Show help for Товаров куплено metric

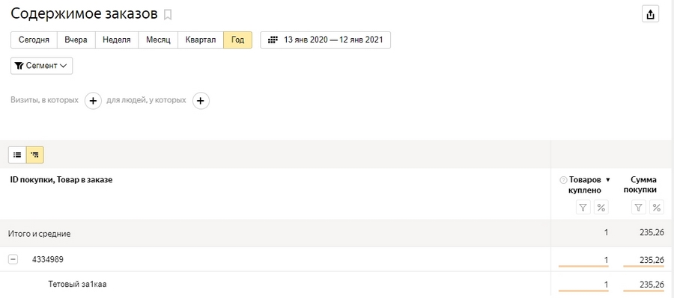point(563,180)
